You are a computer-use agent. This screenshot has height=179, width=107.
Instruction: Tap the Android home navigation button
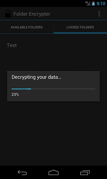pos(53,173)
